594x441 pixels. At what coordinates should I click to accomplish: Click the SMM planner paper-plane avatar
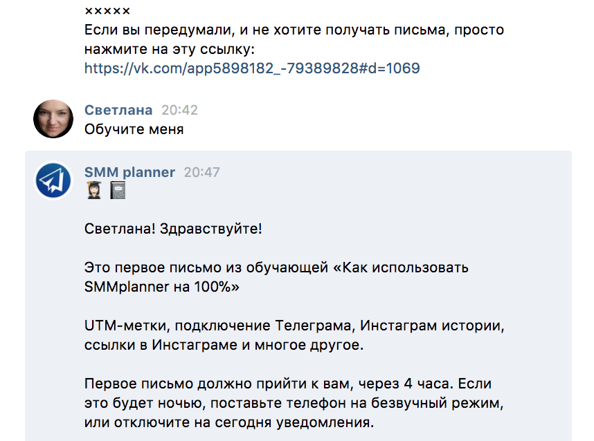[x=53, y=180]
